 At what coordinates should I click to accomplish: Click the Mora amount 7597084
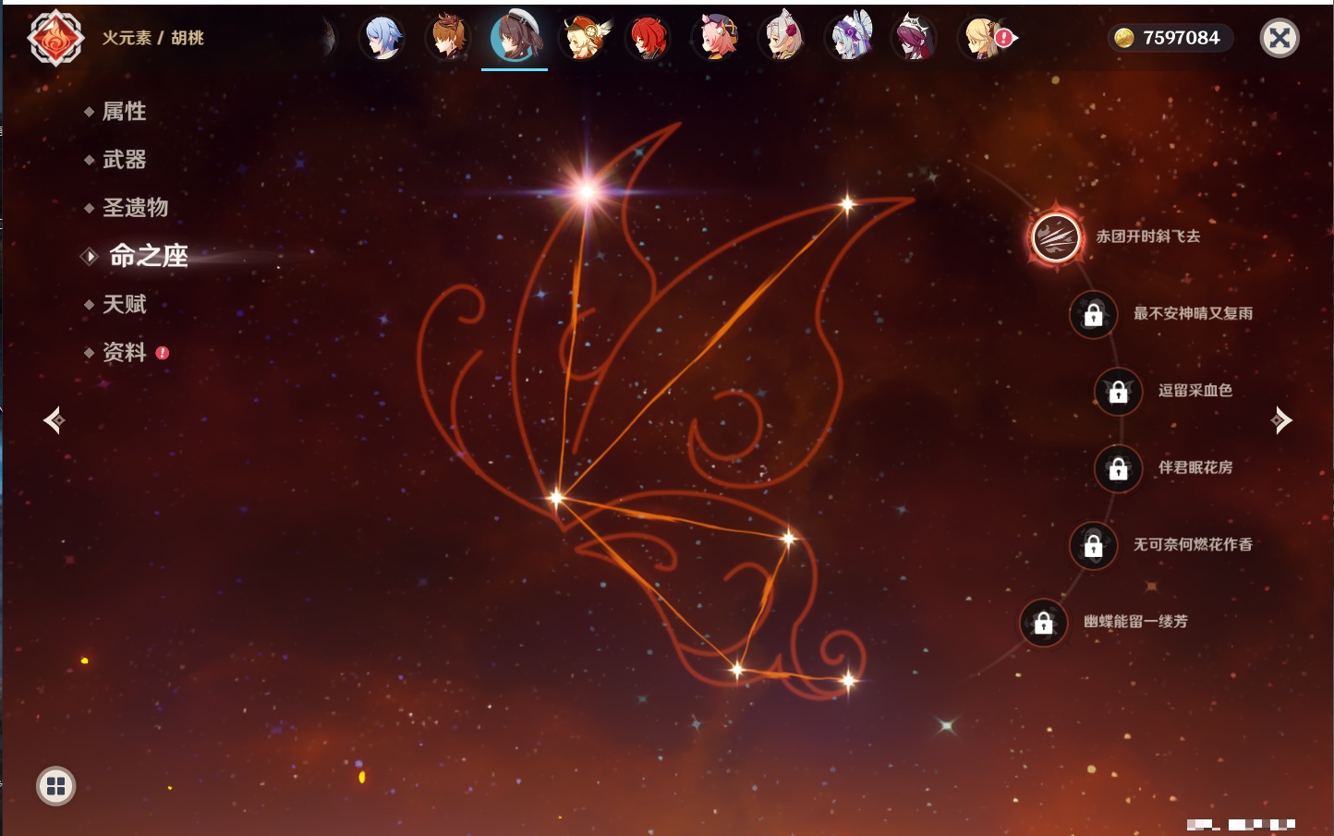click(1182, 38)
